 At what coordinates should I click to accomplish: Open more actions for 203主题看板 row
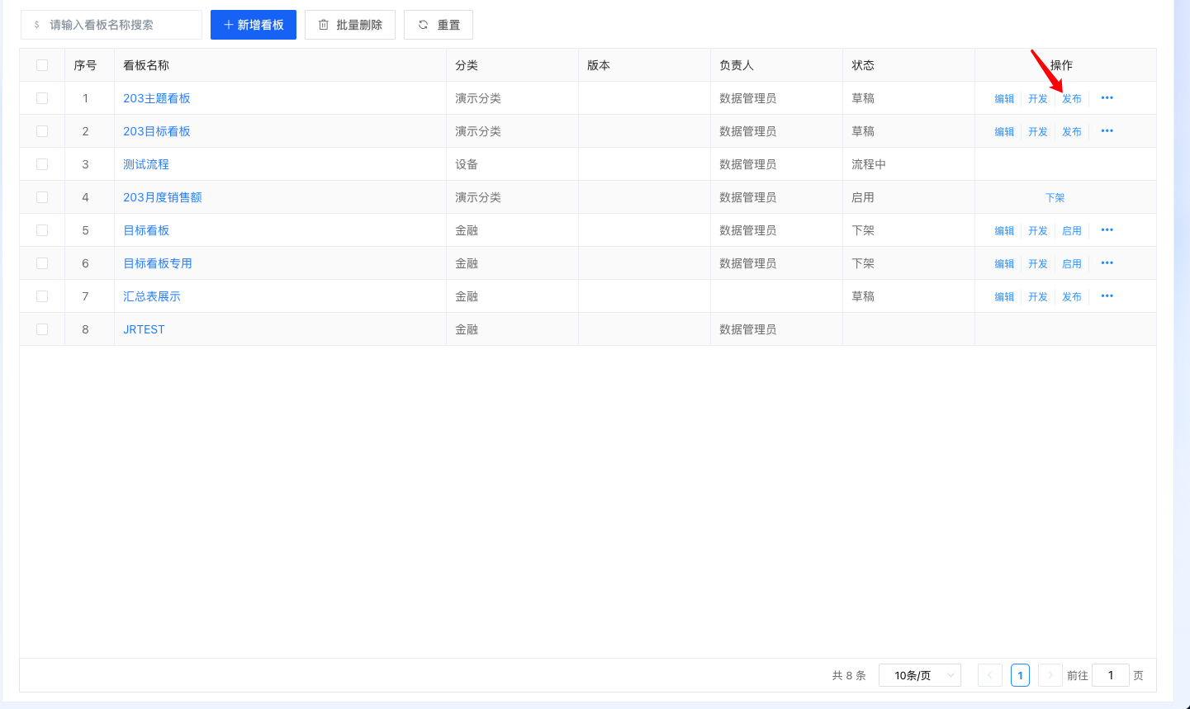pos(1107,98)
